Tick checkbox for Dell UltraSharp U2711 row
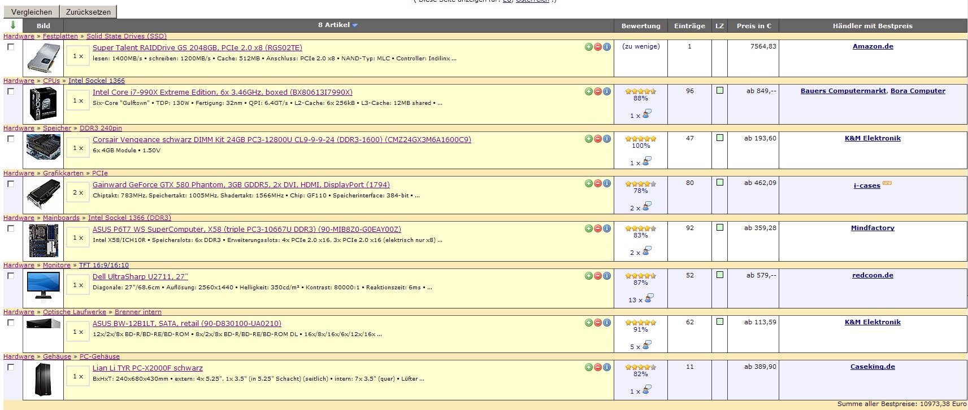Screen dimensions: 968x410 click(11, 276)
